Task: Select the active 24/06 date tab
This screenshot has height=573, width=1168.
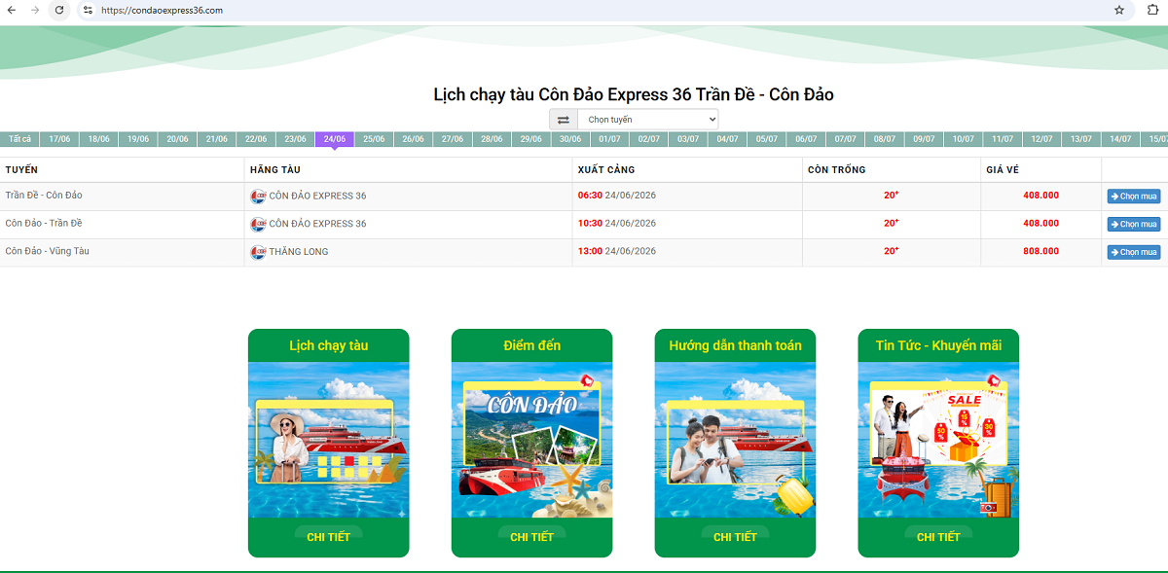Action: (335, 139)
